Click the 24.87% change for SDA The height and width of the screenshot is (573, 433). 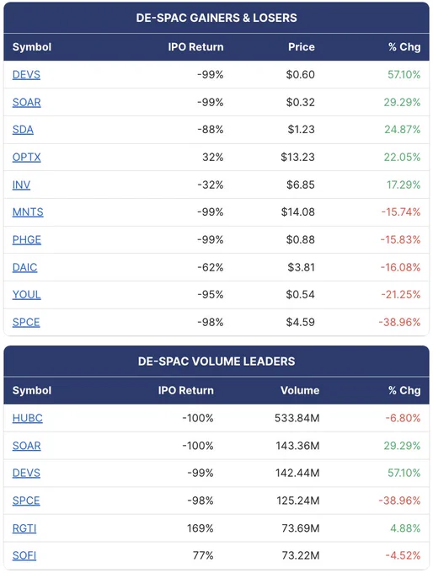click(x=403, y=130)
